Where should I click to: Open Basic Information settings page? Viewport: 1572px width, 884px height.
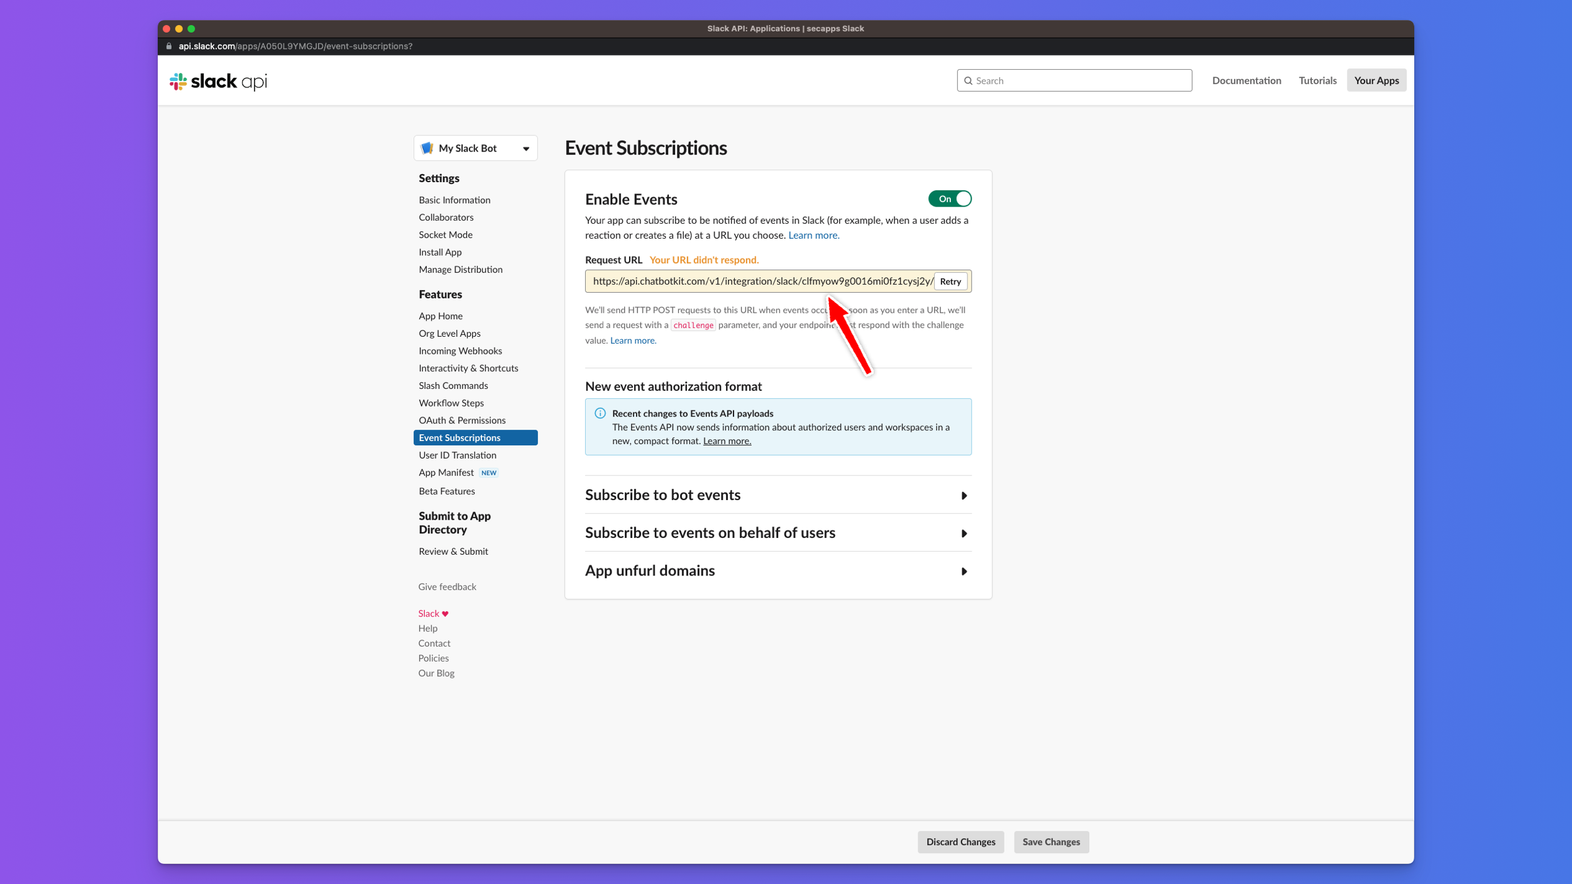point(454,200)
